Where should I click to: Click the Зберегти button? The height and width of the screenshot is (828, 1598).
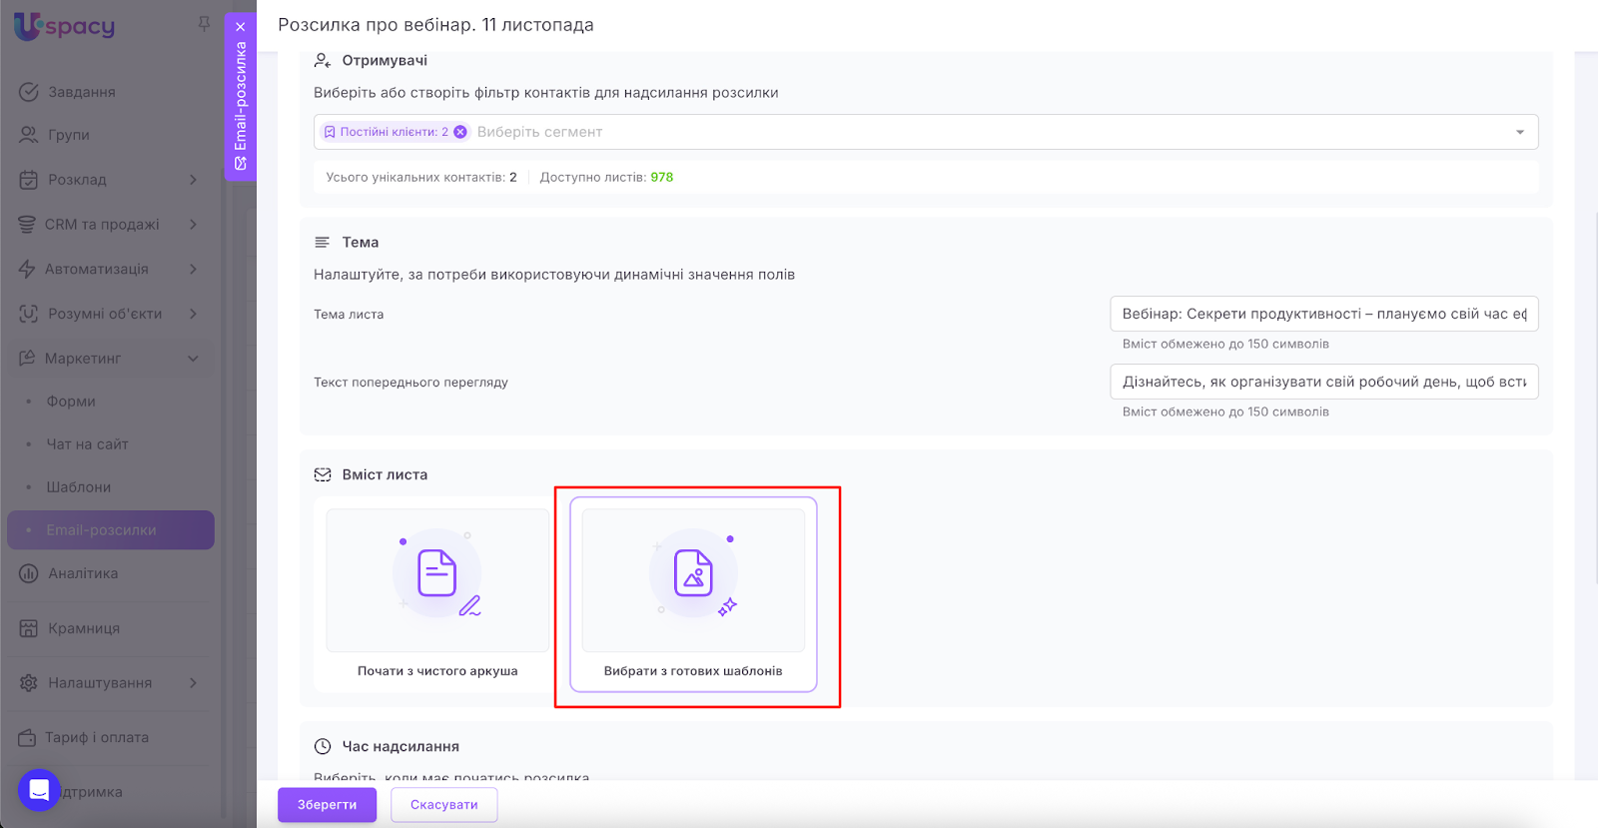[327, 805]
